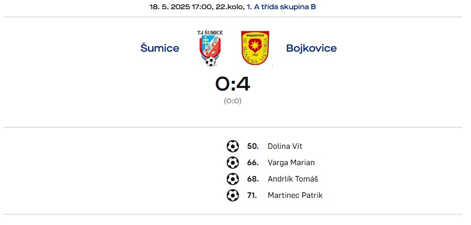Click the TJ Šumice club crest
Screen dimensions: 471x225
210,48
